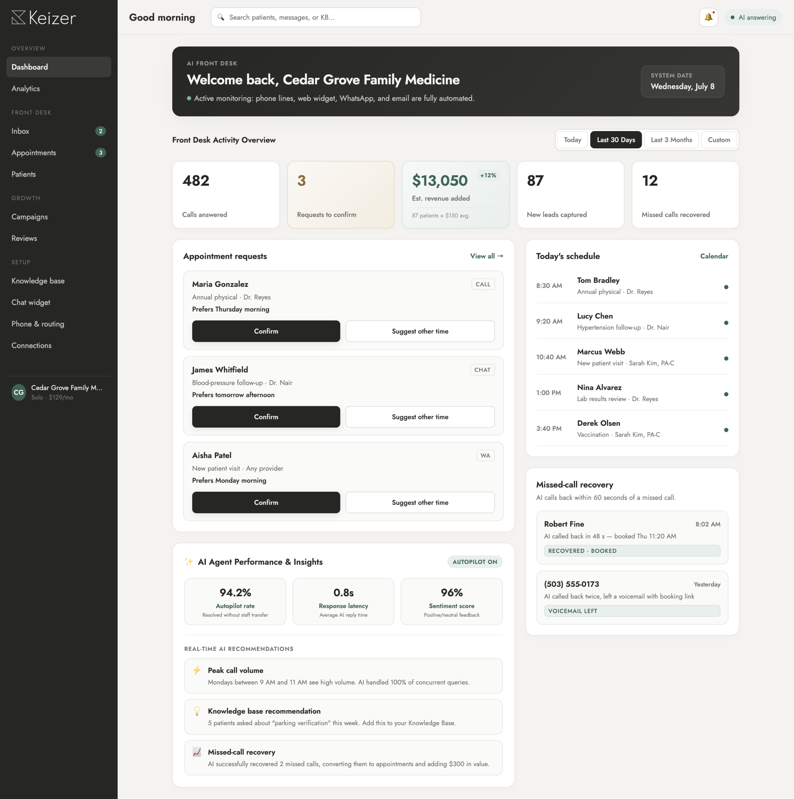Click the Inbox unread badge showing 2
This screenshot has height=799, width=794.
pos(100,131)
